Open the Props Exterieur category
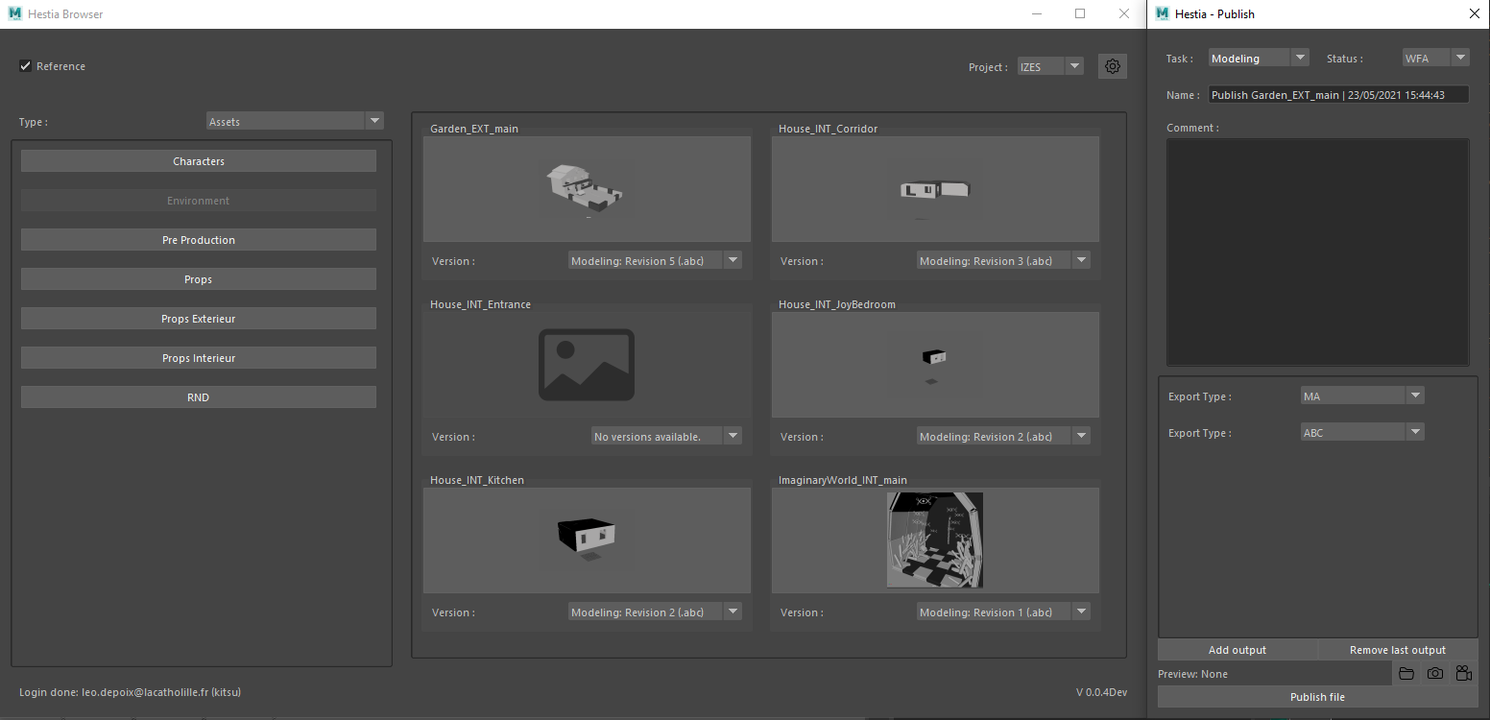 click(x=199, y=319)
